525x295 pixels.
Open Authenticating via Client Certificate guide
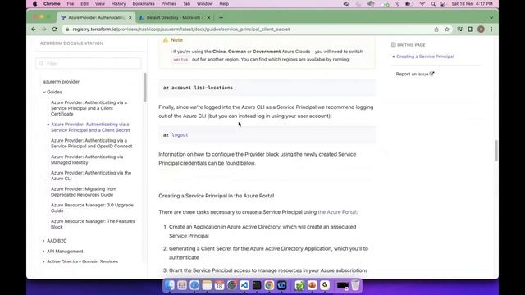[89, 108]
